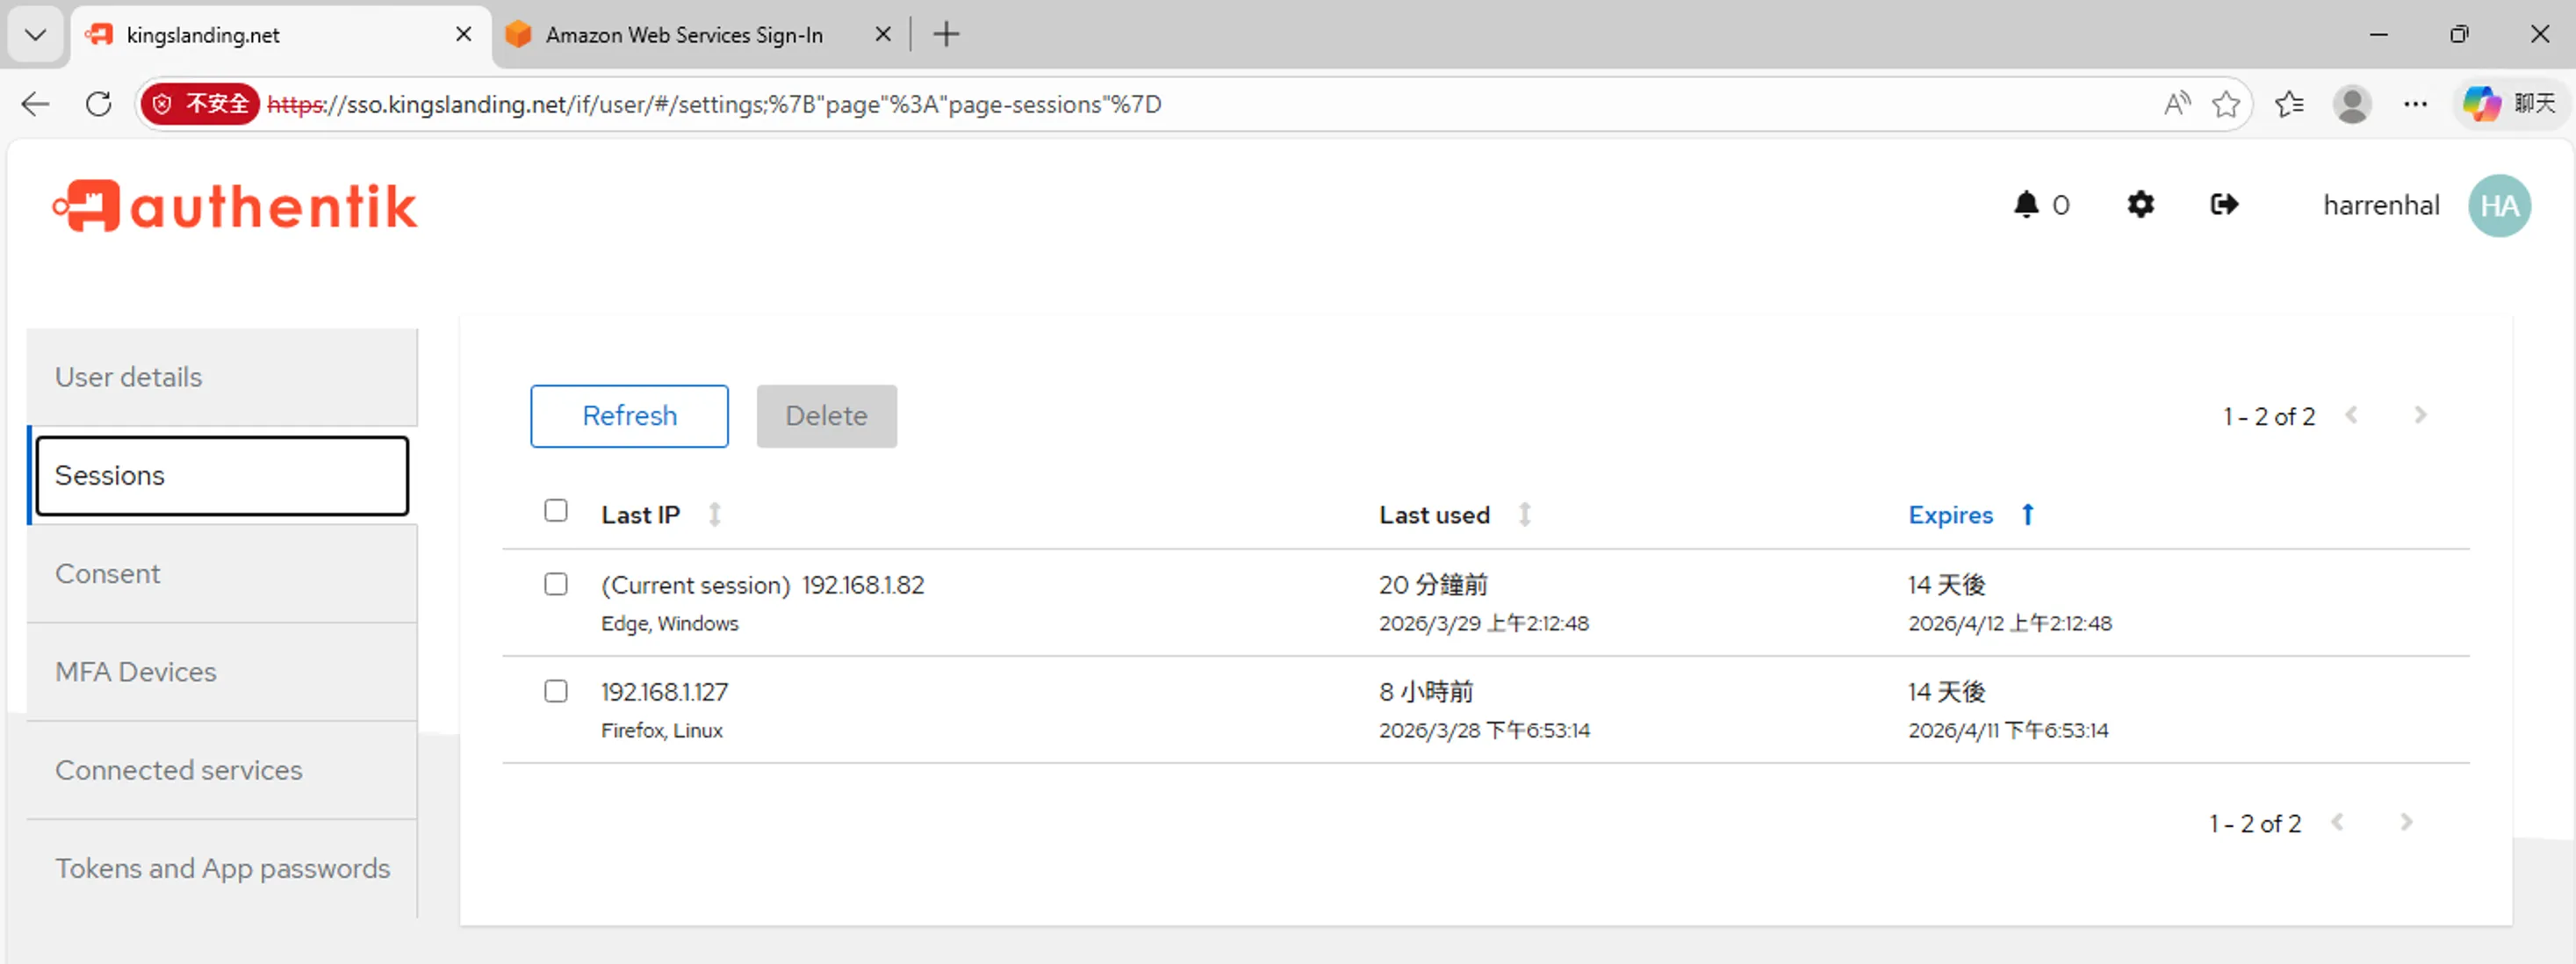Open the notifications bell

(x=2026, y=205)
